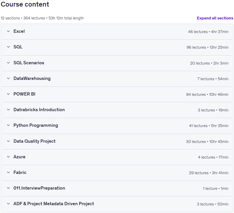Image resolution: width=234 pixels, height=213 pixels.
Task: Expand the Datrabricks Introduction chevron
Action: tap(8, 110)
